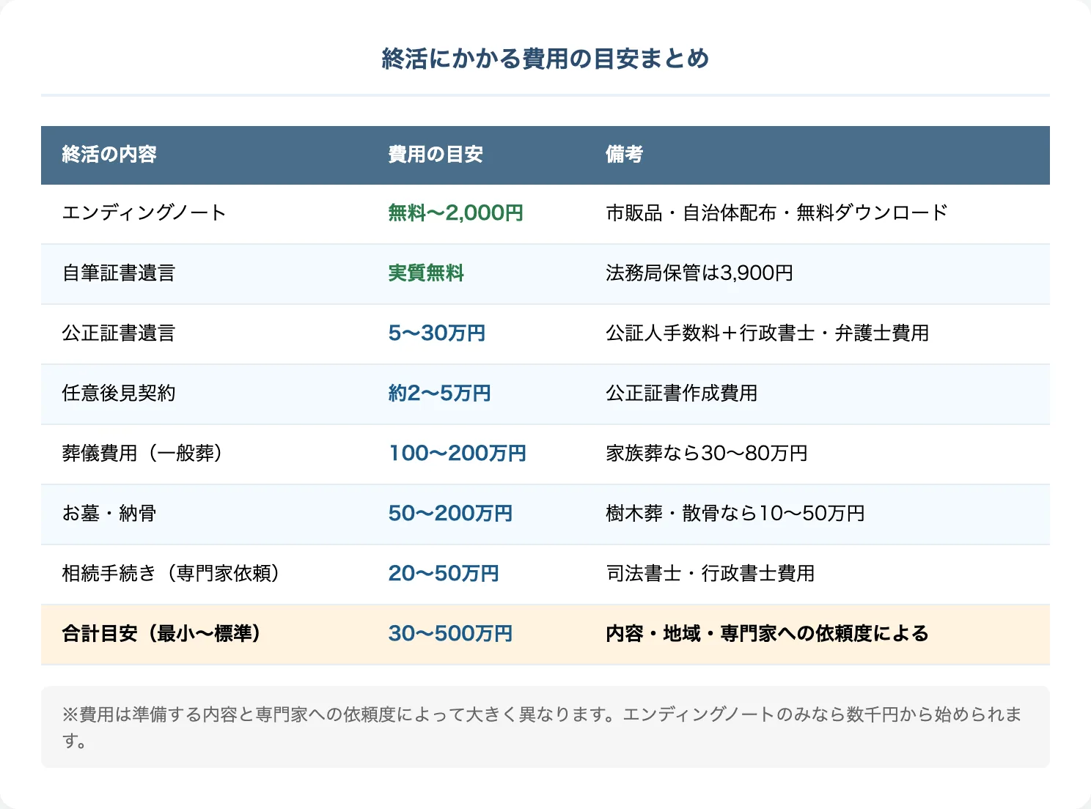Select the 実質無料 text
The width and height of the screenshot is (1091, 809).
pyautogui.click(x=426, y=274)
